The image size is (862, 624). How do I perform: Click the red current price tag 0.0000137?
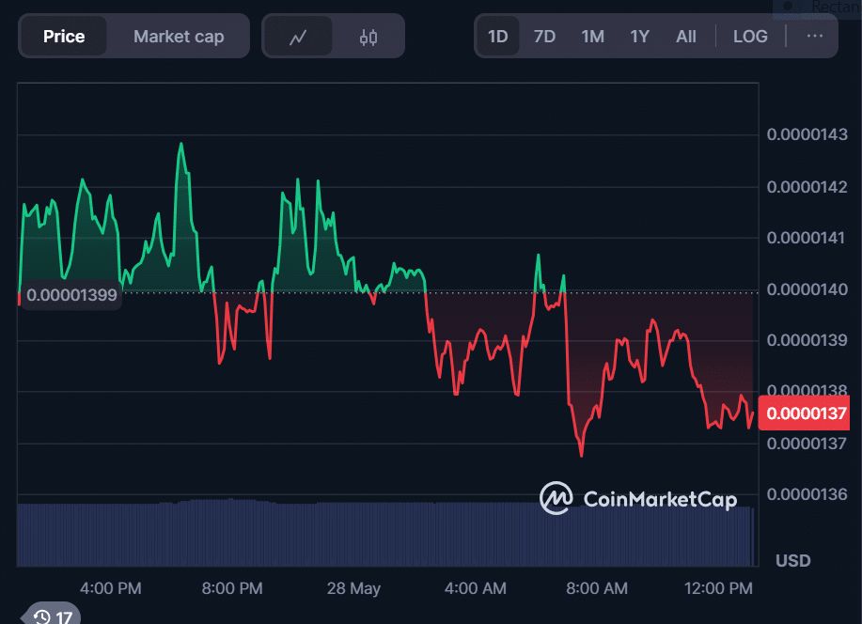tap(808, 413)
